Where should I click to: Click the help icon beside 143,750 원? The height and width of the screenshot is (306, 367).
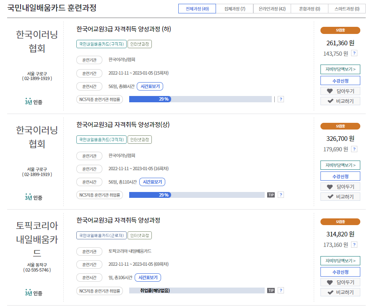(354, 53)
